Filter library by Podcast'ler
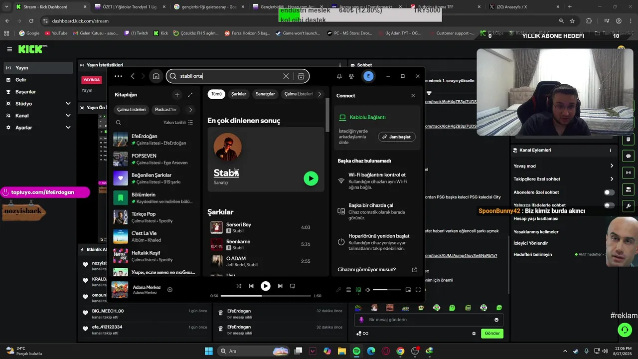The width and height of the screenshot is (638, 359). [165, 109]
